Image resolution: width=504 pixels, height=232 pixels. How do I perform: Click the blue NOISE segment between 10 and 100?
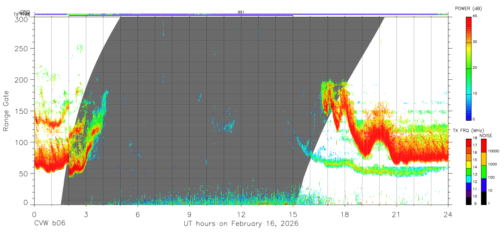pyautogui.click(x=483, y=185)
